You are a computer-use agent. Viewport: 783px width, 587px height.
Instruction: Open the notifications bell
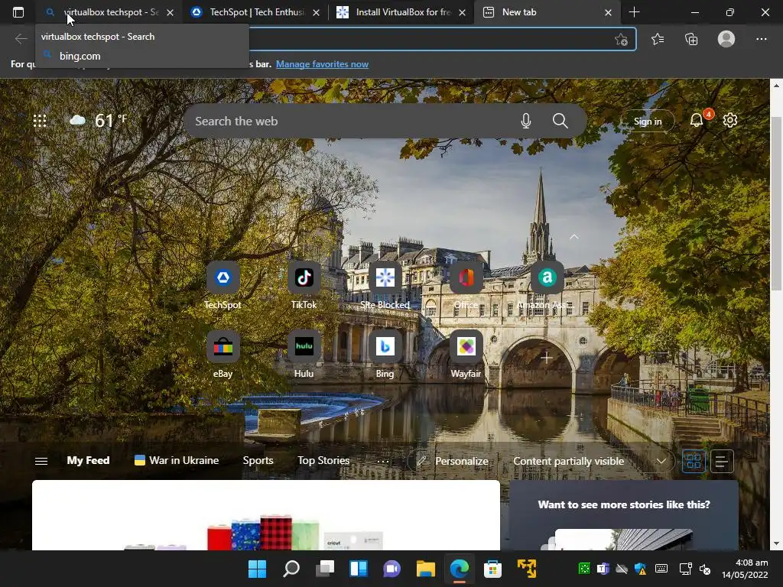tap(697, 120)
